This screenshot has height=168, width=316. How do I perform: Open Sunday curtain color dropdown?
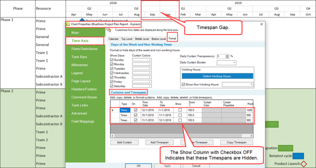click(142, 60)
